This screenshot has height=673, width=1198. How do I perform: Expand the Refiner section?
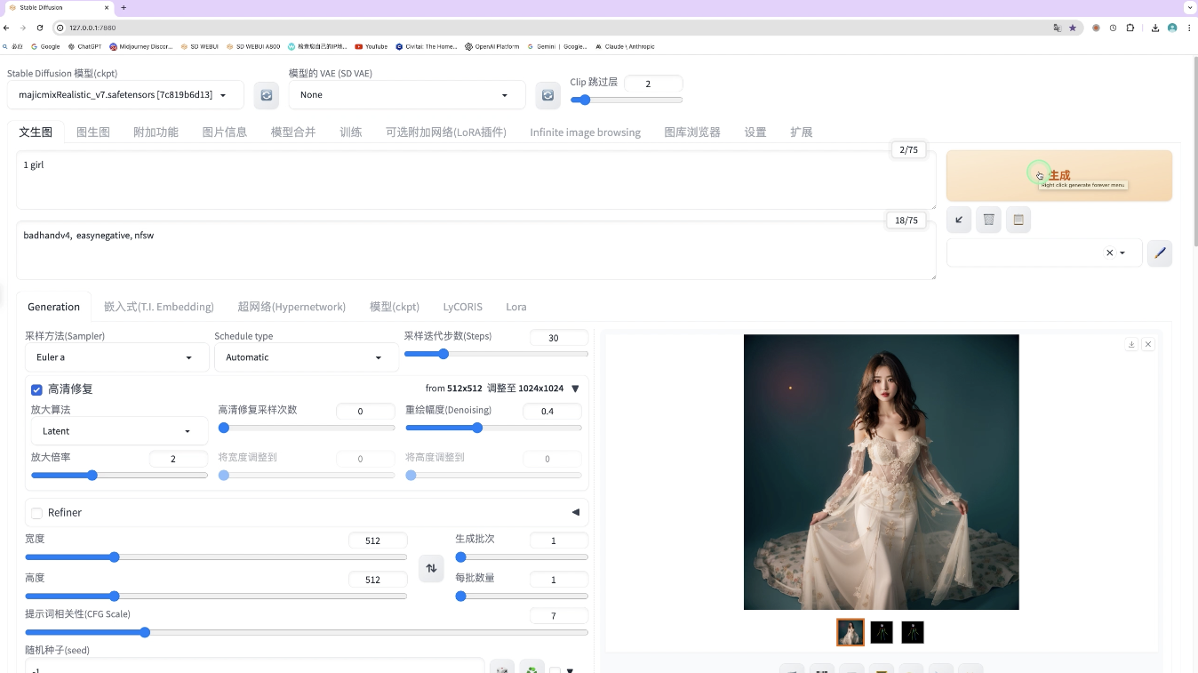point(575,512)
